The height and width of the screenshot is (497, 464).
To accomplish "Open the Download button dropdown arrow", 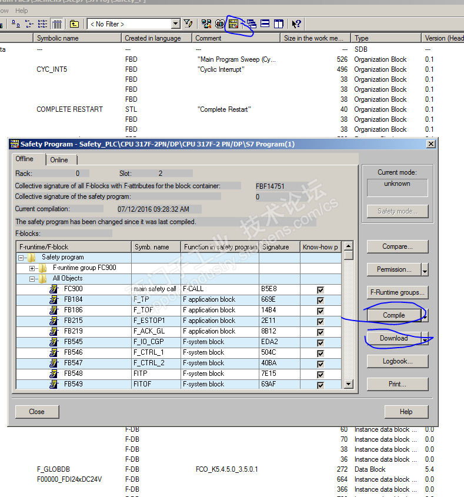I will click(425, 339).
